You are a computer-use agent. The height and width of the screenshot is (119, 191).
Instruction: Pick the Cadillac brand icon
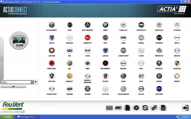(x=123, y=25)
